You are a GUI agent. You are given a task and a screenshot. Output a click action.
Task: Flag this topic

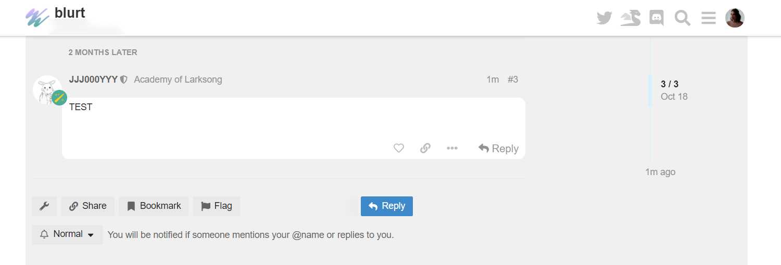(217, 206)
